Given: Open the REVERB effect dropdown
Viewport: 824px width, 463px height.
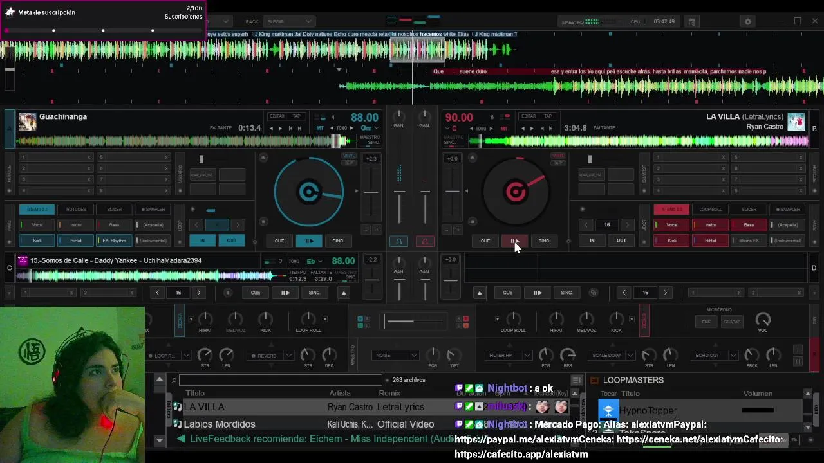Looking at the screenshot, I should (x=288, y=356).
